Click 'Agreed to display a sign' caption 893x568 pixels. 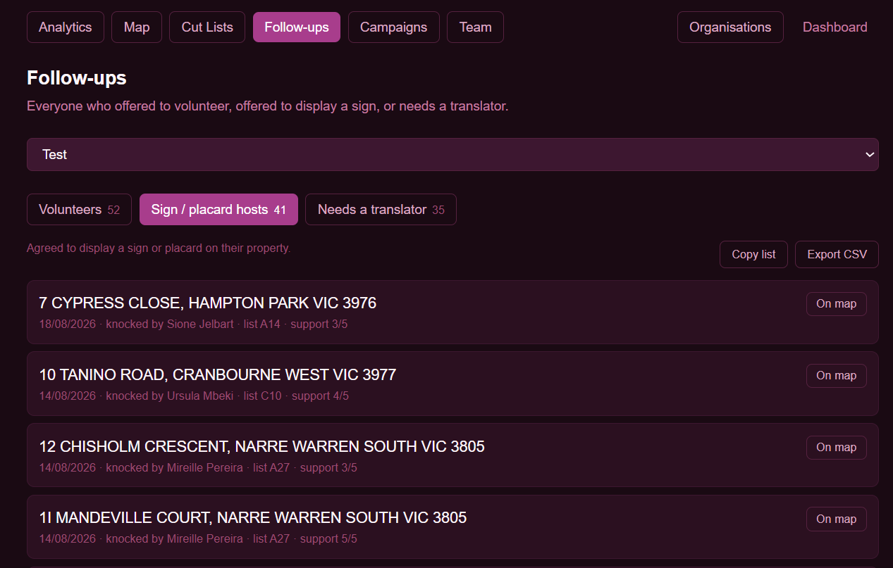(x=159, y=248)
